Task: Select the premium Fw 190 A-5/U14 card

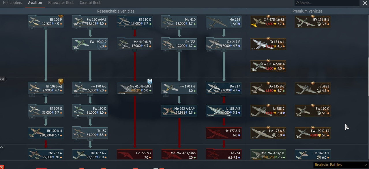Action: (268, 66)
